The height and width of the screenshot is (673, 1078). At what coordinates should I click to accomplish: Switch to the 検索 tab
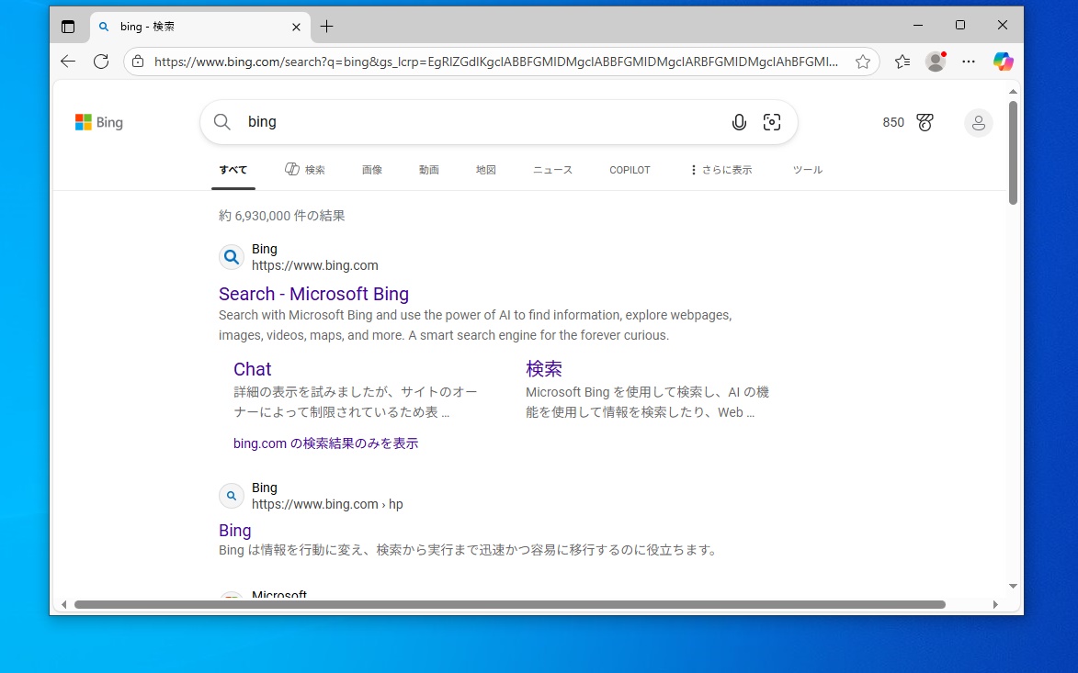pyautogui.click(x=305, y=170)
